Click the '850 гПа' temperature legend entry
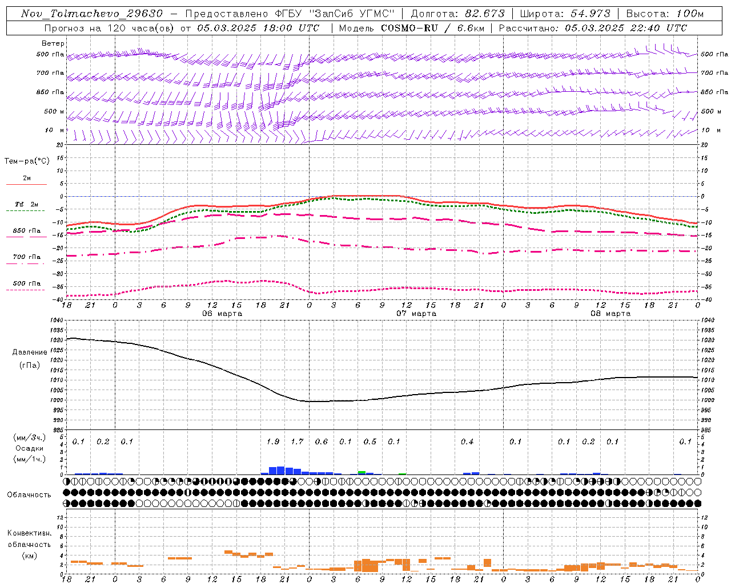The height and width of the screenshot is (584, 731). point(27,231)
